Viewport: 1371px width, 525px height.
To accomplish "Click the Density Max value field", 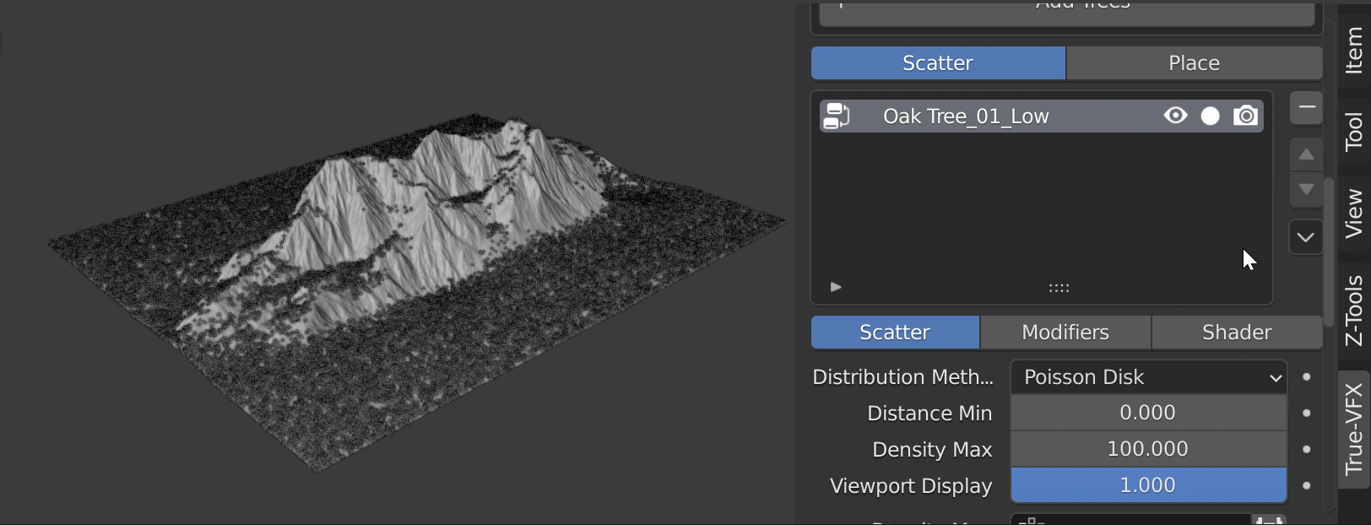I will coord(1148,449).
